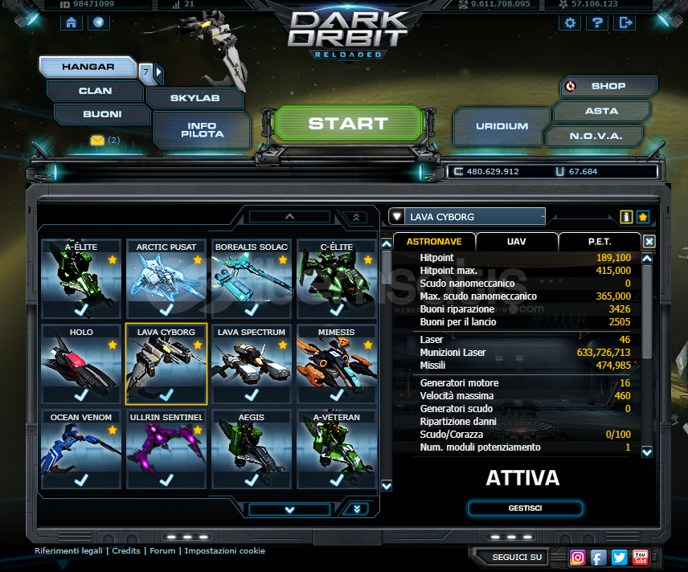Image resolution: width=688 pixels, height=572 pixels.
Task: Click the star on MIMESIS card
Action: point(367,345)
